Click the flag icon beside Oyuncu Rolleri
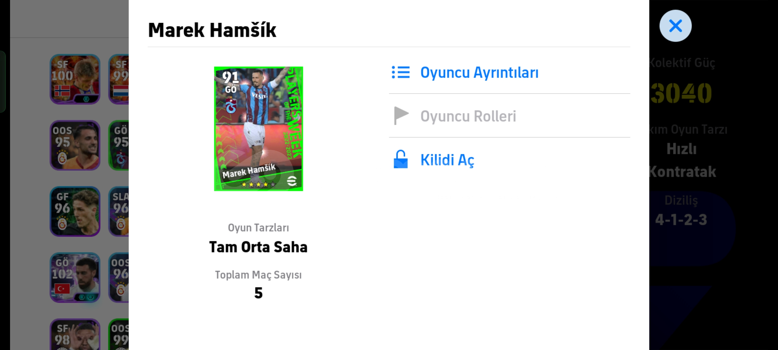The image size is (778, 350). 401,116
